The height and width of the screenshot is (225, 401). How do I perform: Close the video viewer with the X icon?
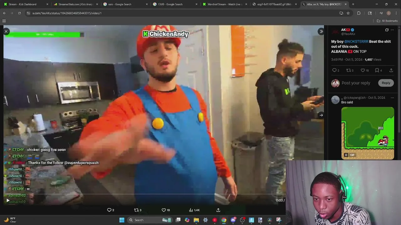tap(6, 31)
